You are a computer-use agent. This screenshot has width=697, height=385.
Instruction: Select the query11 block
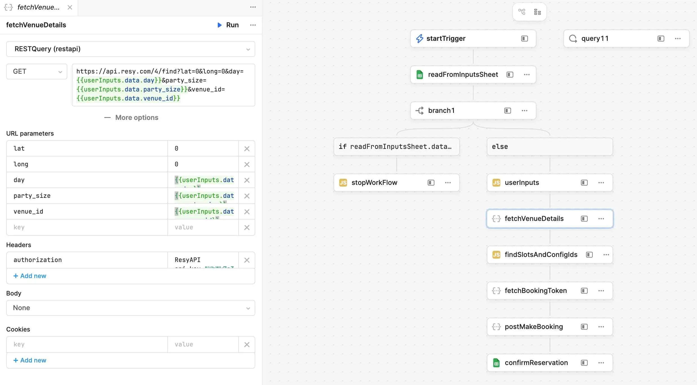pyautogui.click(x=627, y=39)
